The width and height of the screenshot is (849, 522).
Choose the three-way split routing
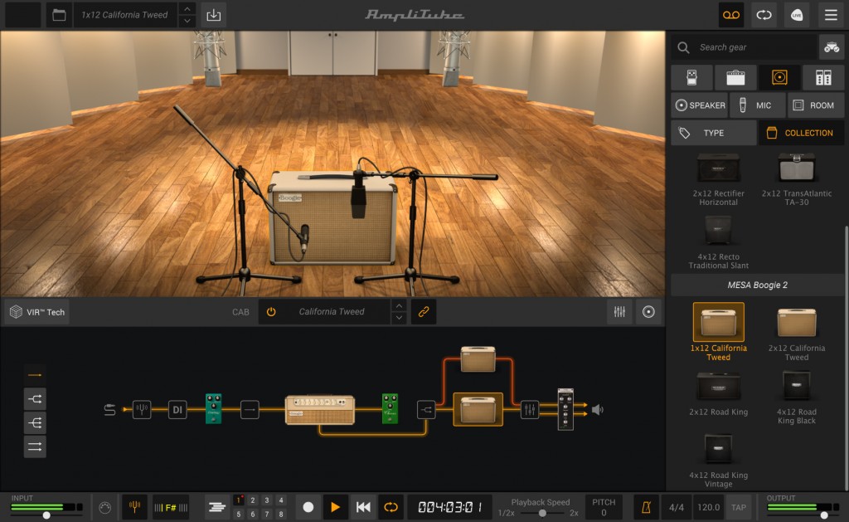click(35, 422)
